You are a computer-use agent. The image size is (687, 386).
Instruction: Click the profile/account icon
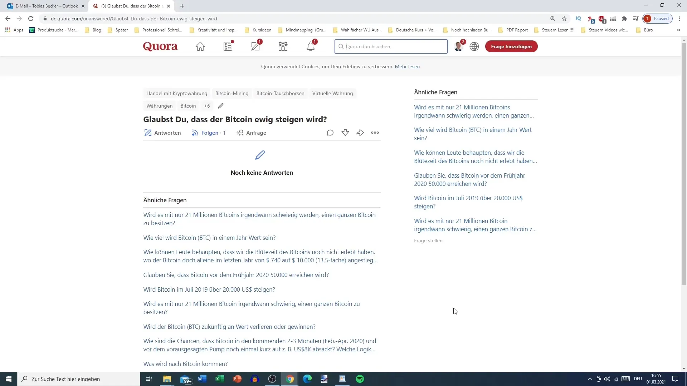click(x=459, y=46)
